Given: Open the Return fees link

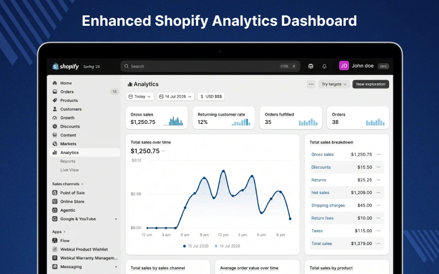Looking at the screenshot, I should [322, 218].
